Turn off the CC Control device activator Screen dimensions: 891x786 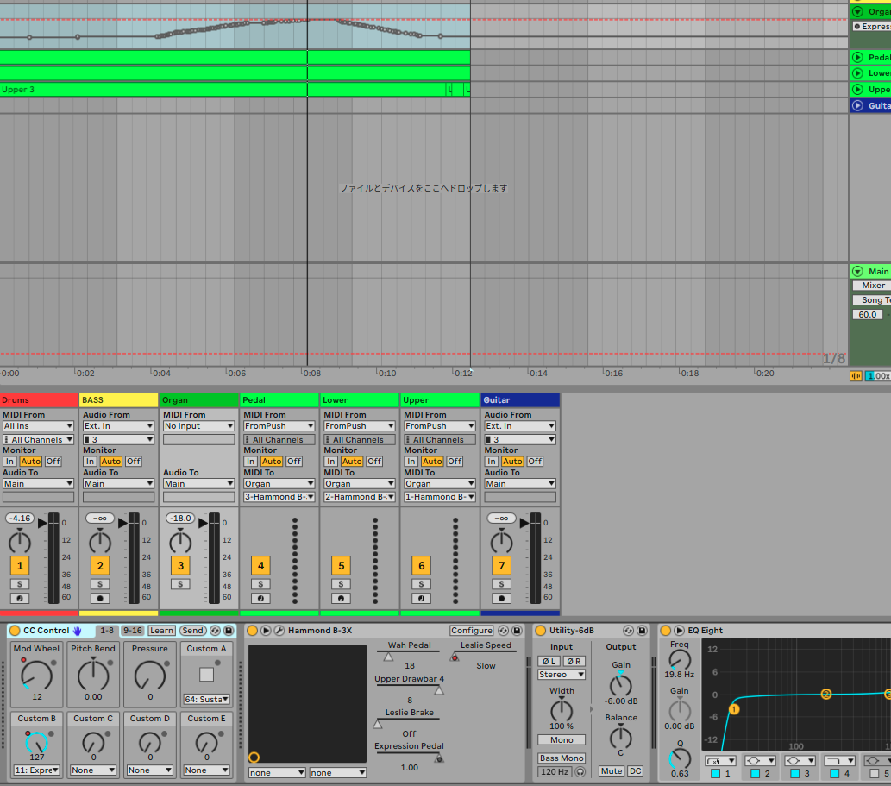click(14, 631)
